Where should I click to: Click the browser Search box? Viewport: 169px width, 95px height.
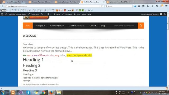tap(119, 6)
